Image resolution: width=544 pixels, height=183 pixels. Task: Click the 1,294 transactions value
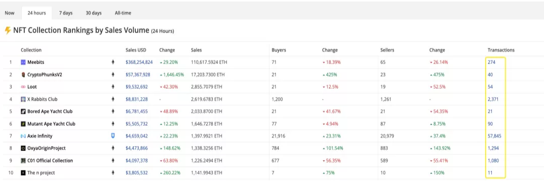click(x=493, y=148)
